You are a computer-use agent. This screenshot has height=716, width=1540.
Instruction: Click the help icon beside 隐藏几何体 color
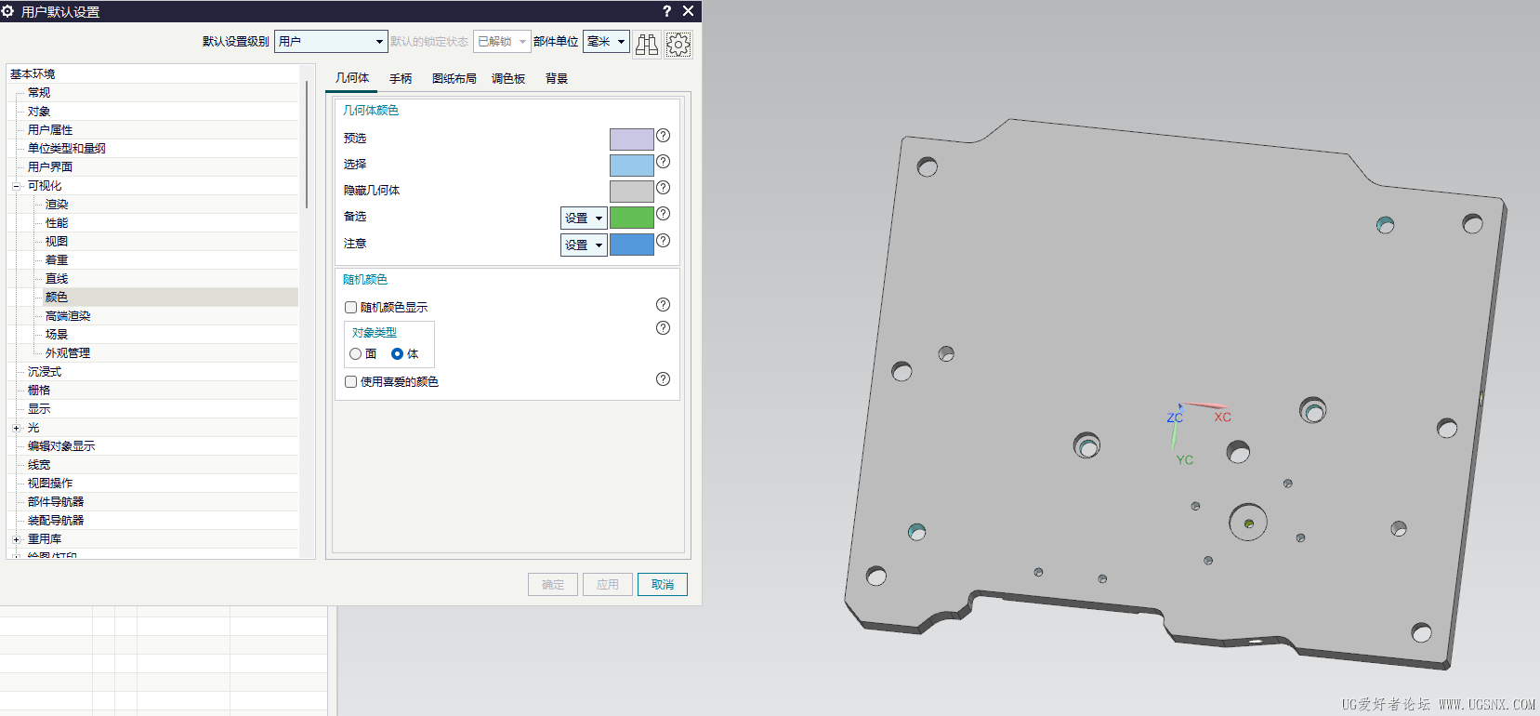point(663,188)
